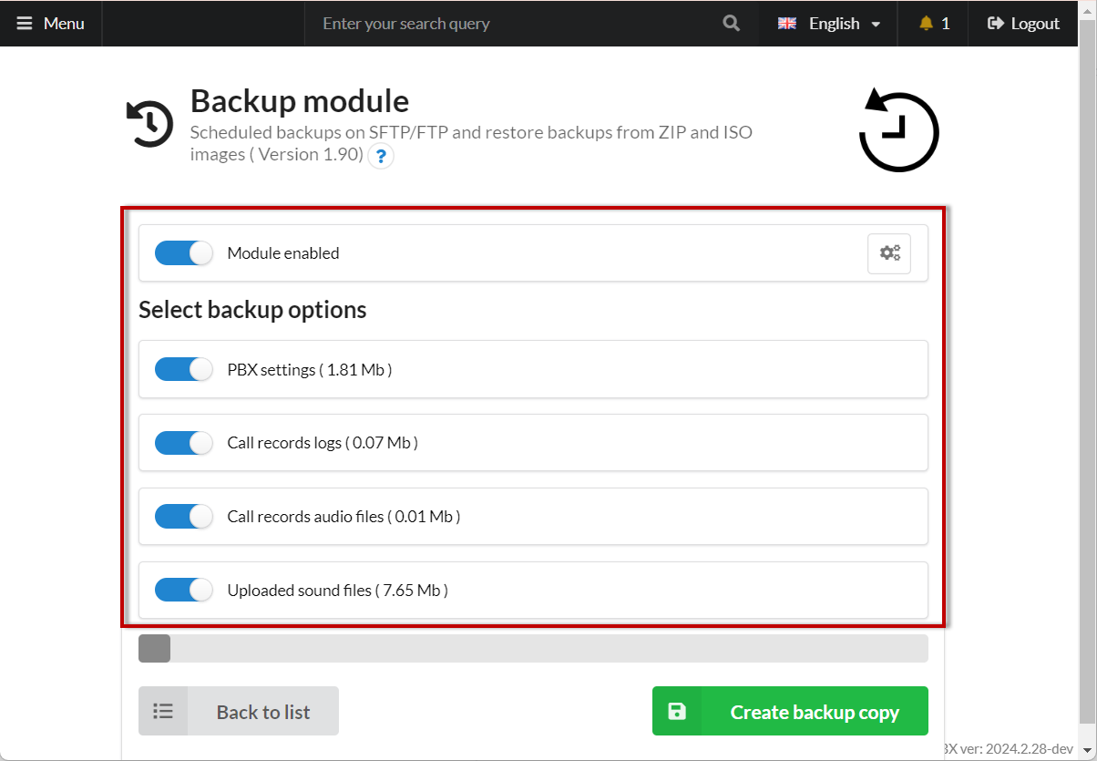Toggle PBX settings backup option
Screen dimensions: 1097x761
click(183, 369)
